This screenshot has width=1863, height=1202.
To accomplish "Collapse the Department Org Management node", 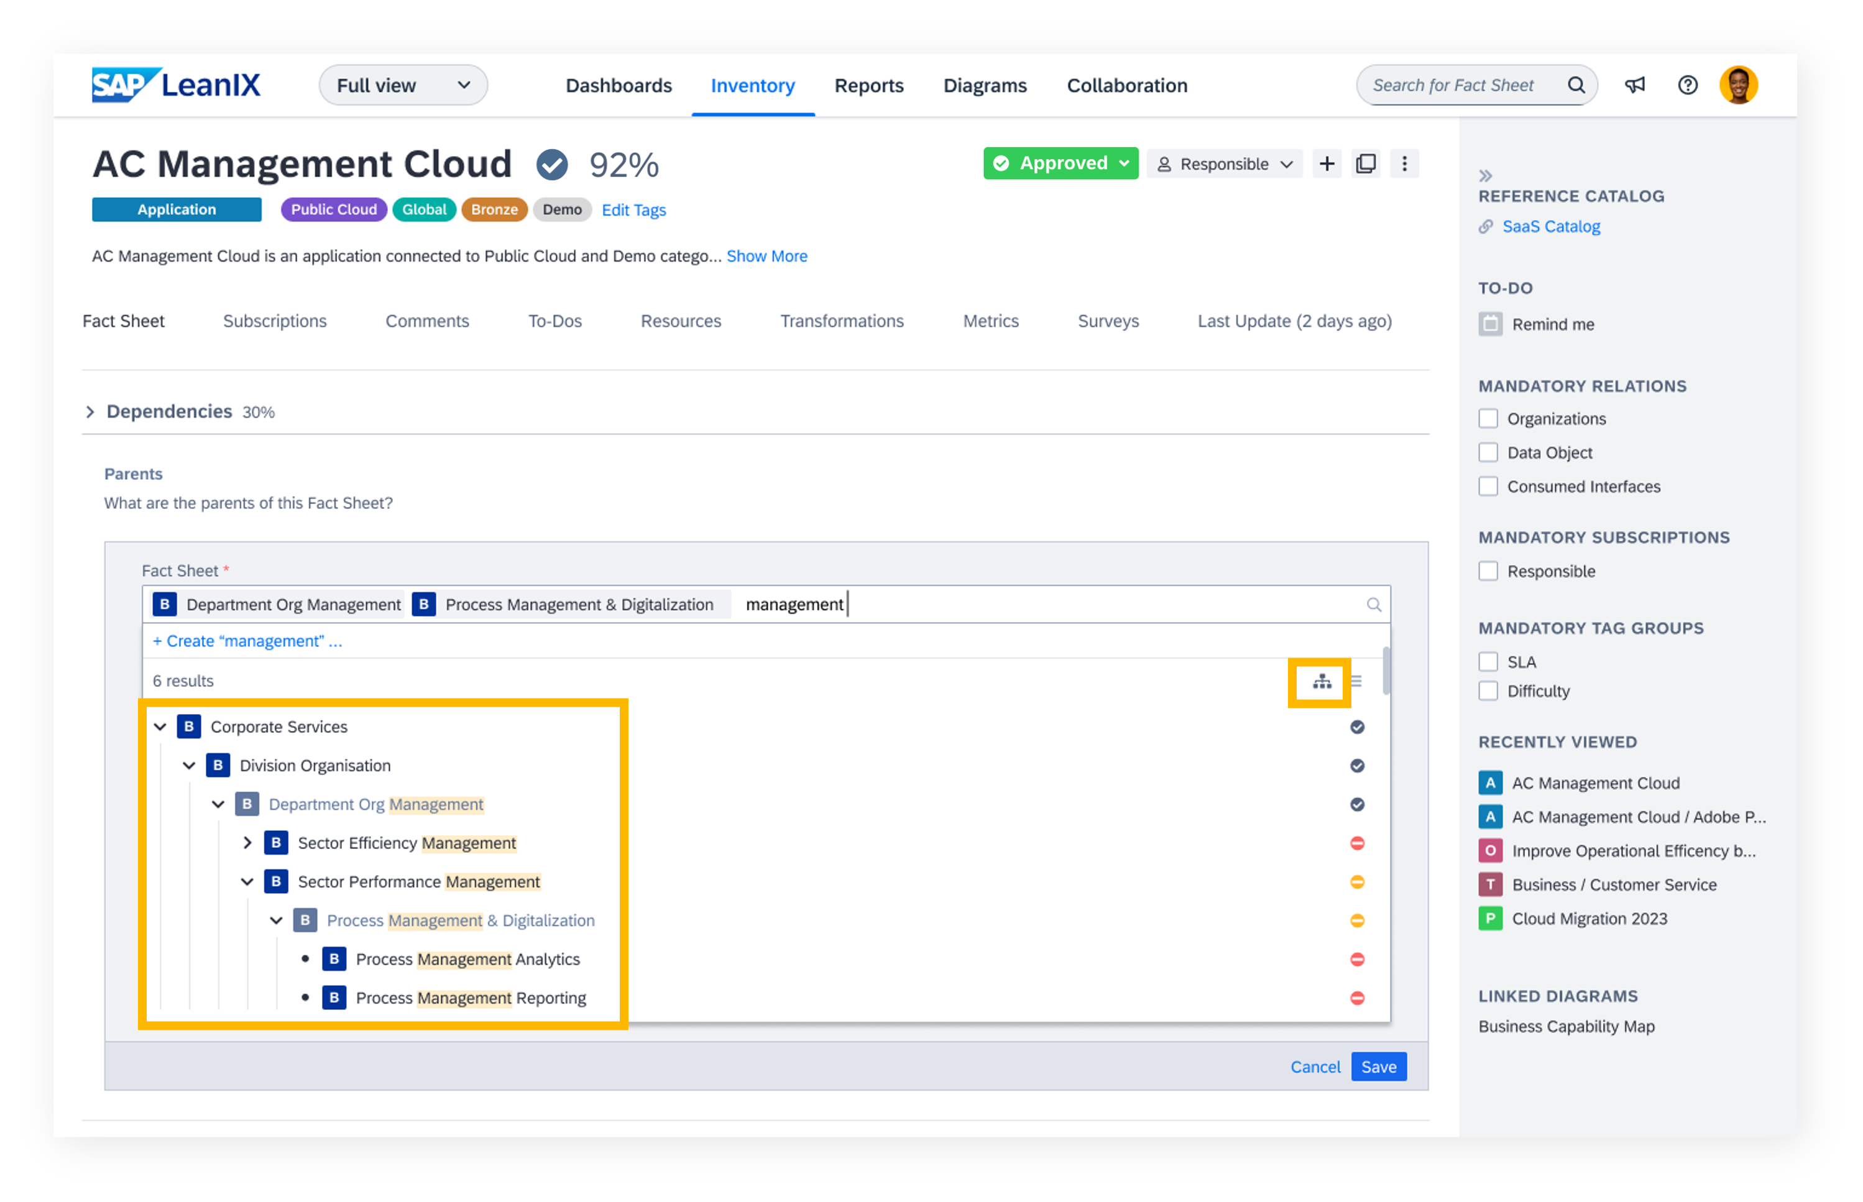I will pos(218,805).
